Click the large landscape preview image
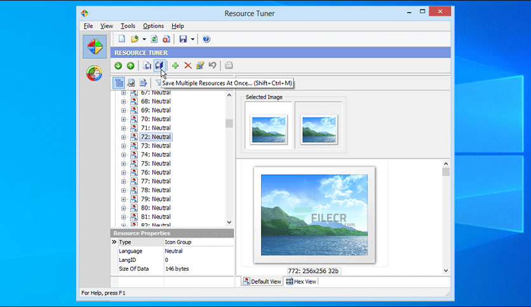This screenshot has width=531, height=307. coord(314,214)
